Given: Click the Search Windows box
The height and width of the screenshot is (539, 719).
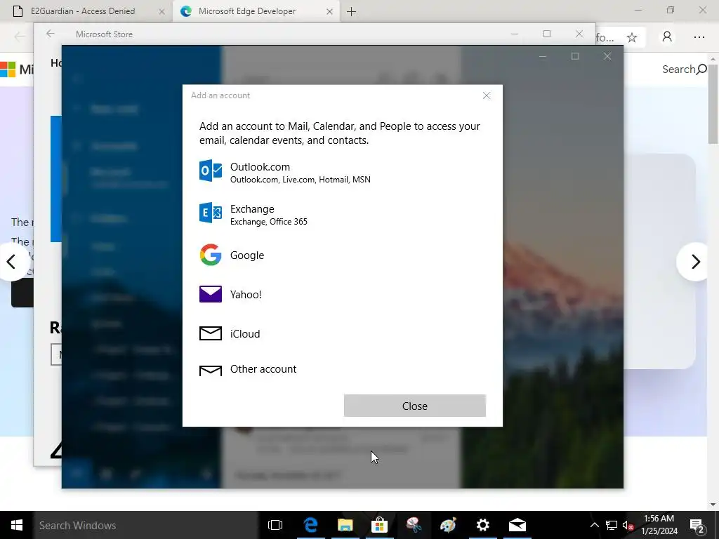Looking at the screenshot, I should [x=146, y=525].
